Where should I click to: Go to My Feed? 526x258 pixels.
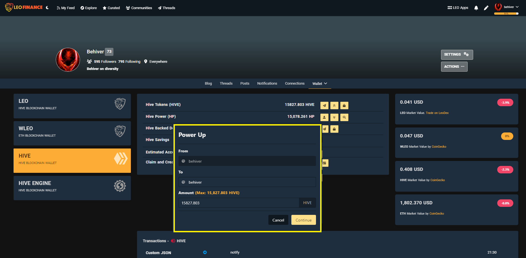(66, 8)
